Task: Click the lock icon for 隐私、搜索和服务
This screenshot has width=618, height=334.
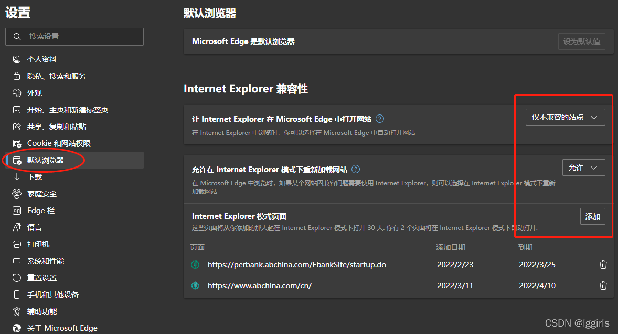Action: 17,76
